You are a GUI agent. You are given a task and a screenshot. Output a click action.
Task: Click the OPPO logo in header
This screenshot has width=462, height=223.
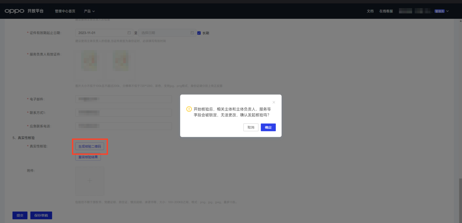click(14, 11)
